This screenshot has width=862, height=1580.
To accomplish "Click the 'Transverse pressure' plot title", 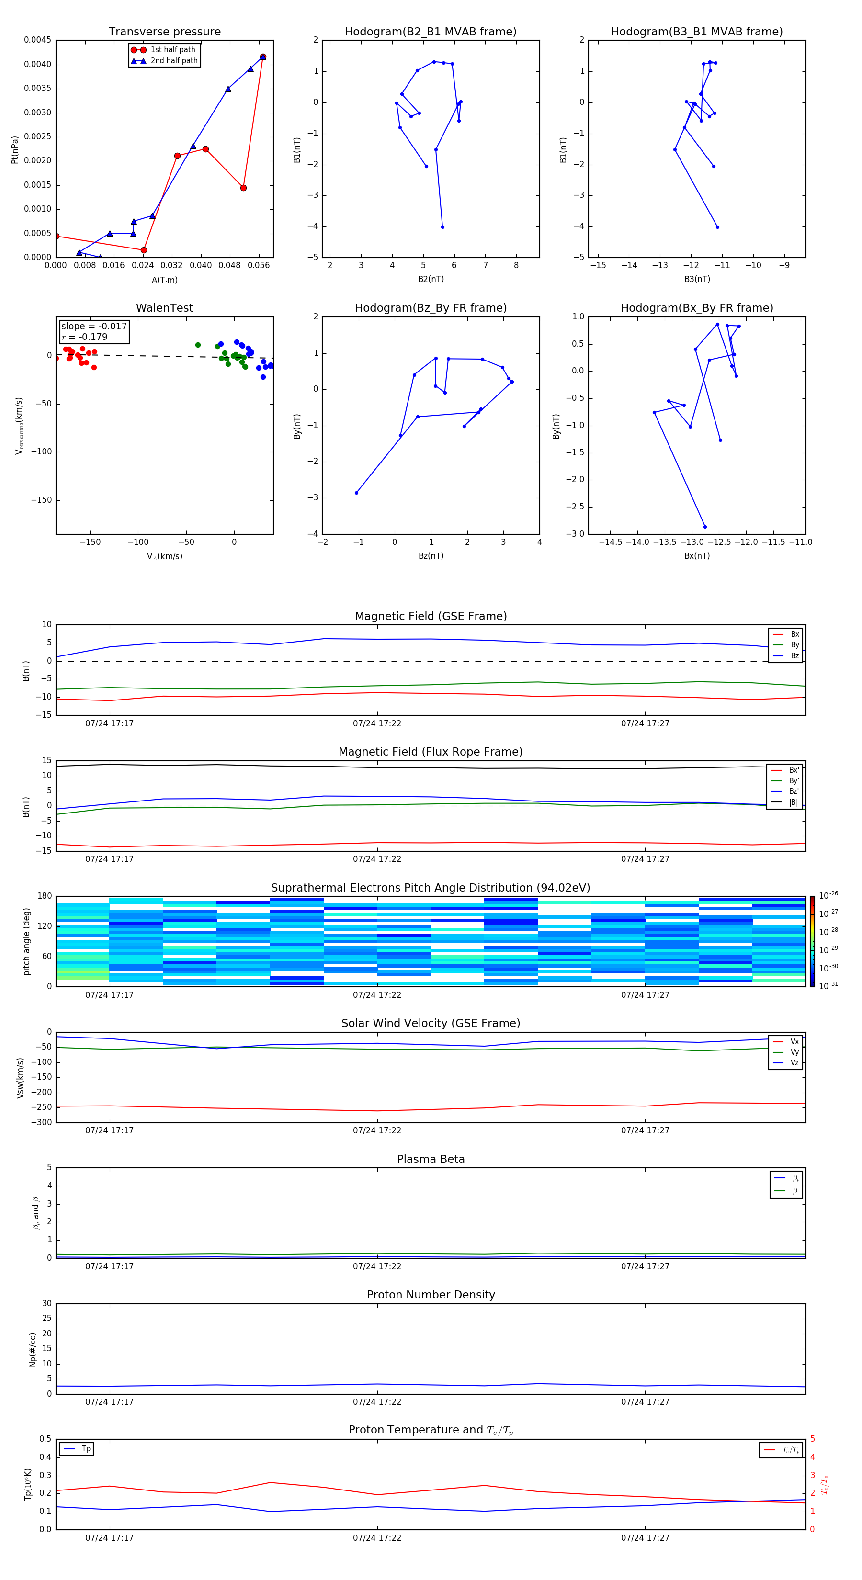I will point(164,32).
